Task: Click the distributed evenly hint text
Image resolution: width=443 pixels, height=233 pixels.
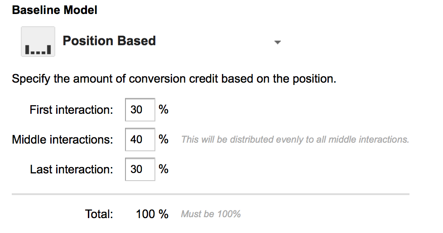Action: (295, 140)
